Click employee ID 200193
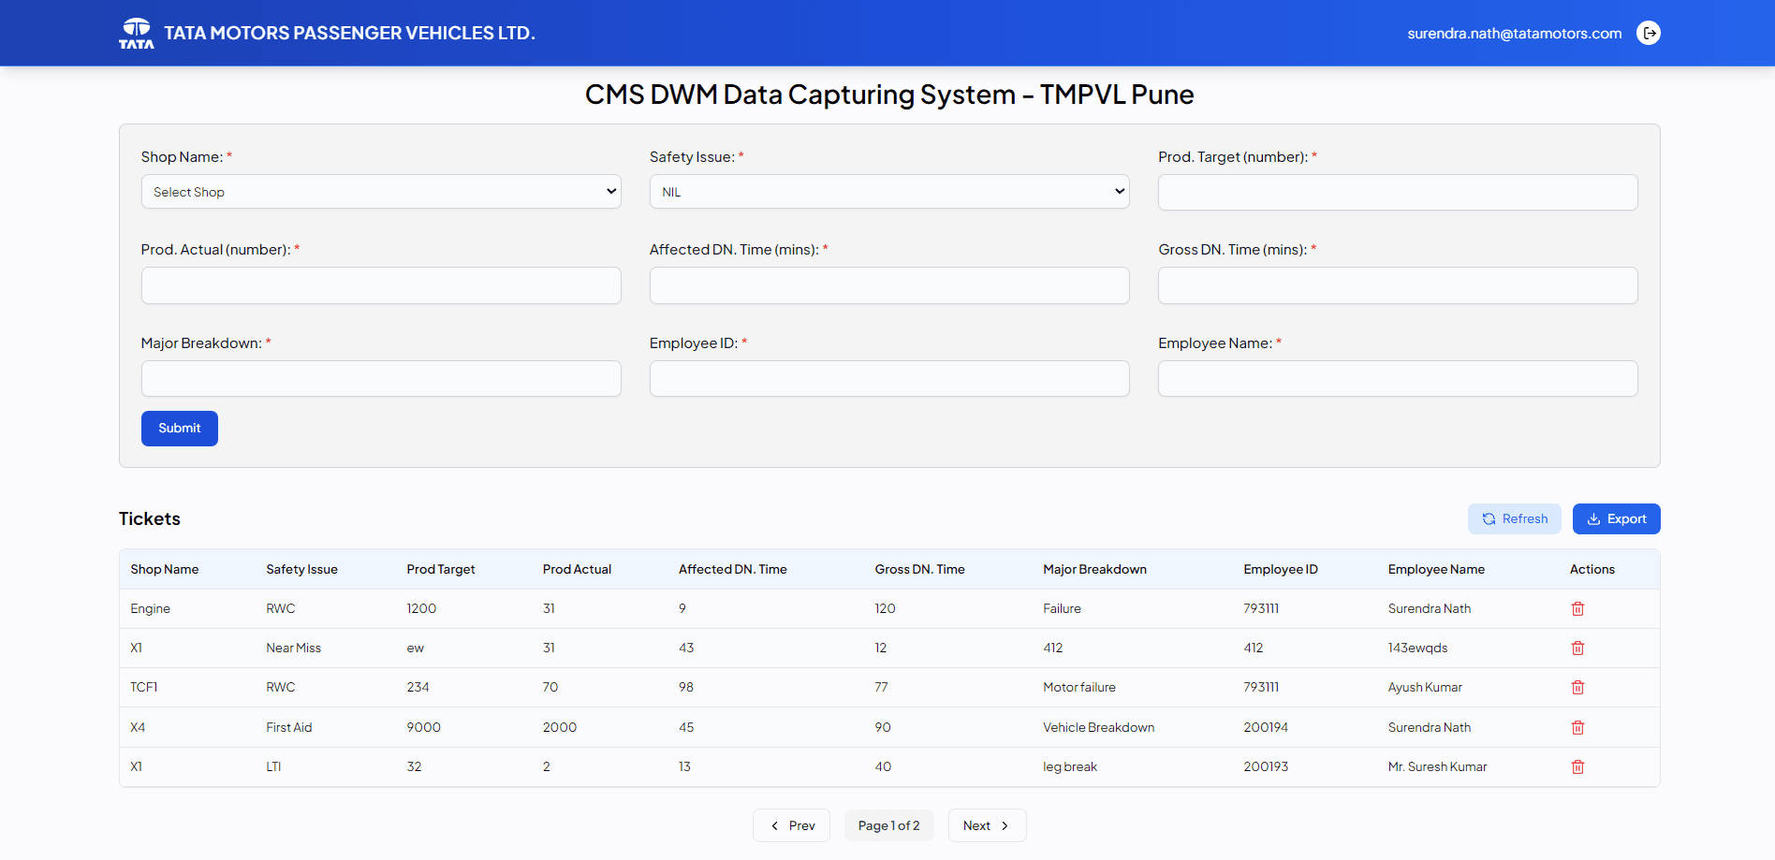Screen dimensions: 1775x860 1266,766
